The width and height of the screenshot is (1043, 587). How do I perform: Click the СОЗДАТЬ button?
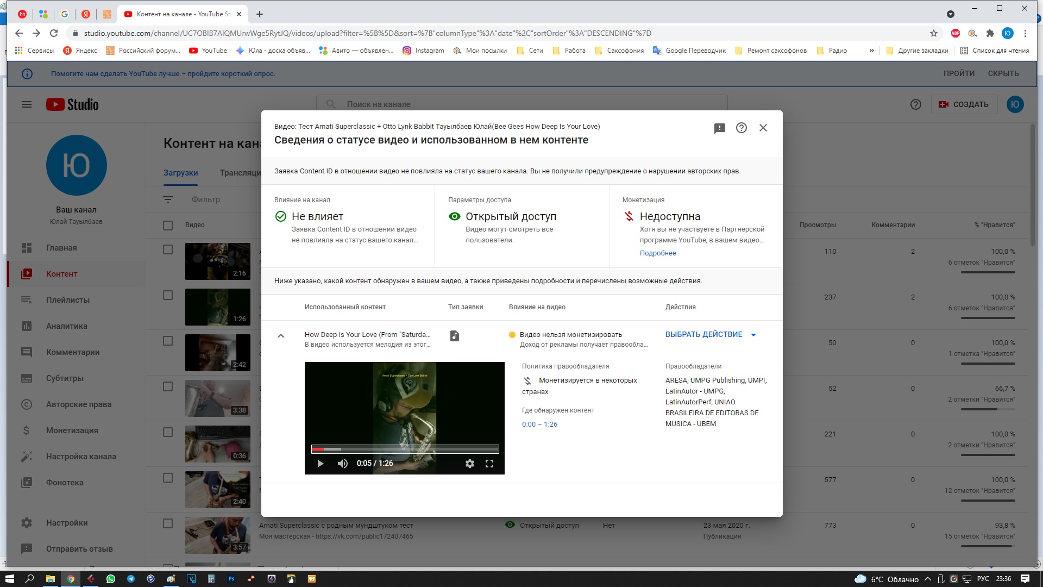point(964,104)
